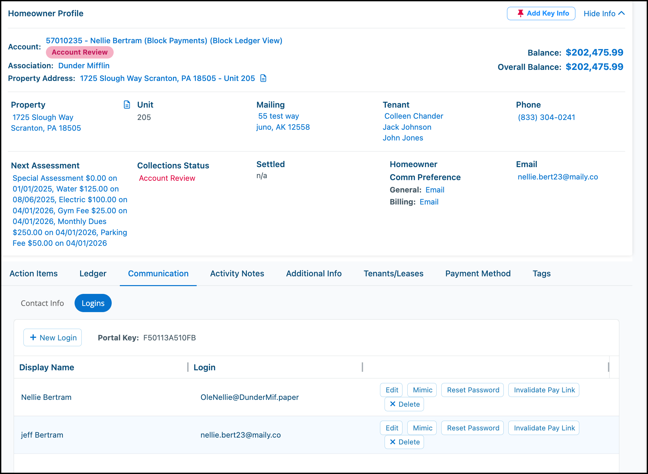Click the X icon on Nellie Bertram's Delete button
This screenshot has height=474, width=648.
pos(393,404)
